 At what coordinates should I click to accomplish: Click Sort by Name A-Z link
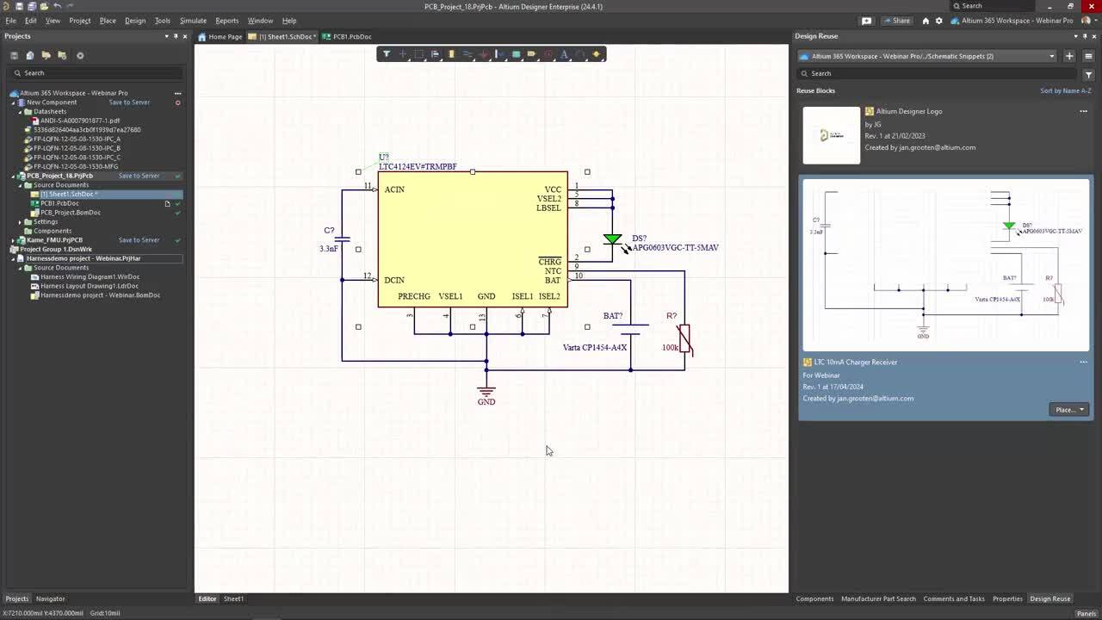(x=1065, y=90)
